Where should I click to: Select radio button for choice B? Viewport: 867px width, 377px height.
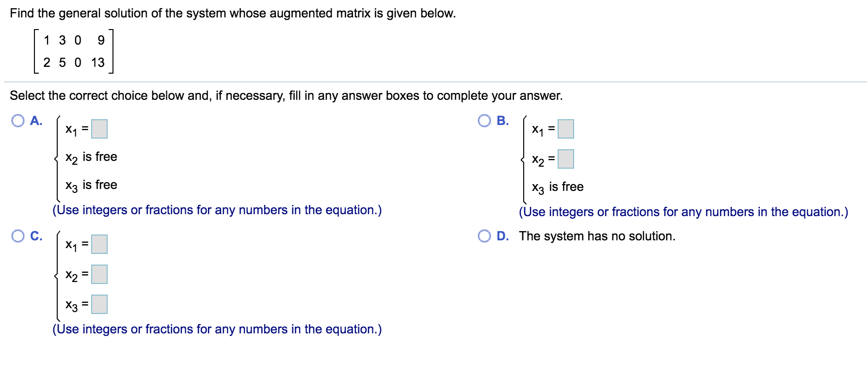tap(483, 121)
